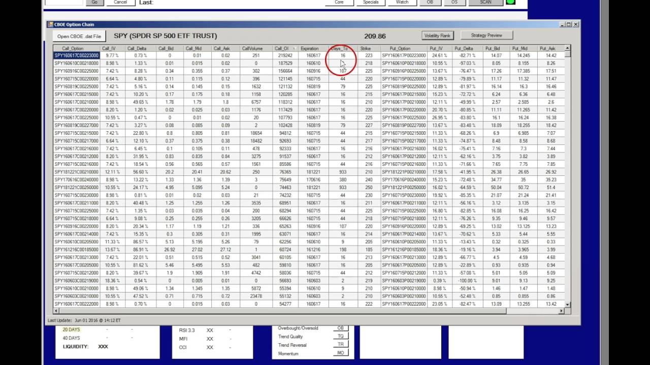Start the SCAN button
The image size is (650, 365).
coord(486,2)
